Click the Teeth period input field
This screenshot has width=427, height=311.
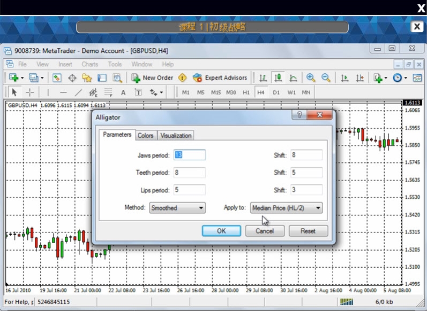click(190, 173)
